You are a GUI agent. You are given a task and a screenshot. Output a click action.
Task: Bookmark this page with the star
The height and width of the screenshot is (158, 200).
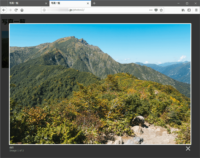(x=161, y=10)
